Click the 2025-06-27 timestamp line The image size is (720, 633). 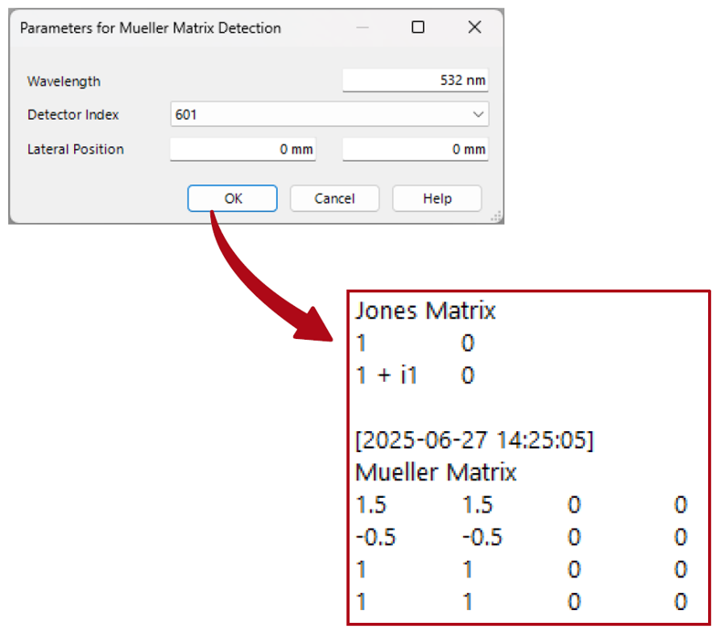pyautogui.click(x=473, y=440)
